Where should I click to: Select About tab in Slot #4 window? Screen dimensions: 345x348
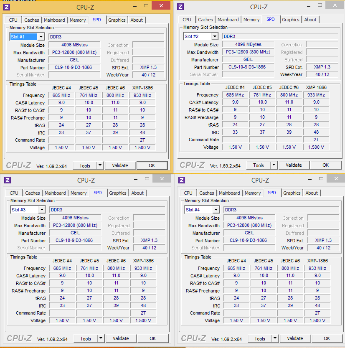[x=312, y=193]
